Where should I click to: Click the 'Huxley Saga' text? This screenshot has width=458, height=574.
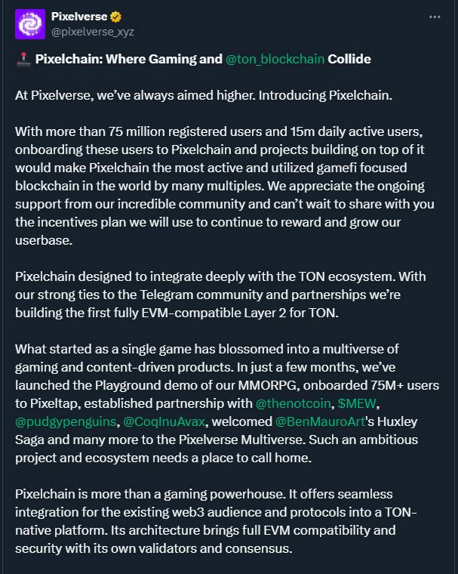tap(217, 430)
